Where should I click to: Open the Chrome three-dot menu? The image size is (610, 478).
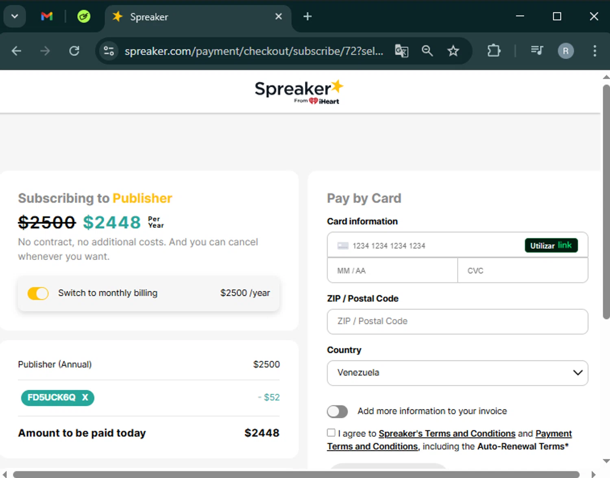(595, 51)
